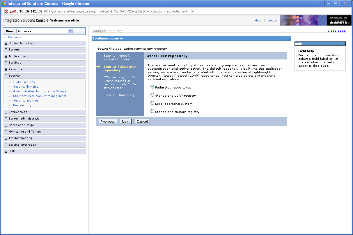The height and width of the screenshot is (235, 353).
Task: Open Security domains link
Action: coord(26,87)
